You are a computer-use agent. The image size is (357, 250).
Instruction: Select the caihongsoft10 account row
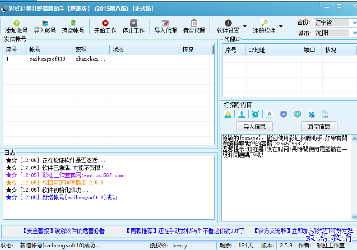[47, 59]
